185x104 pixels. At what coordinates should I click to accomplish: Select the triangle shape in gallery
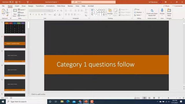(92, 12)
